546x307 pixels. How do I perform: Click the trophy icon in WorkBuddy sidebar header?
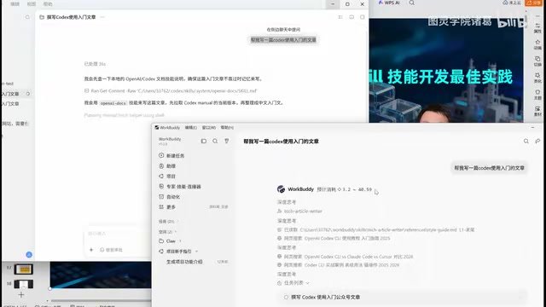pos(227,141)
